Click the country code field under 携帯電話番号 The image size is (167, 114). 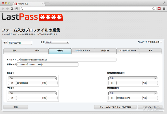(112, 98)
